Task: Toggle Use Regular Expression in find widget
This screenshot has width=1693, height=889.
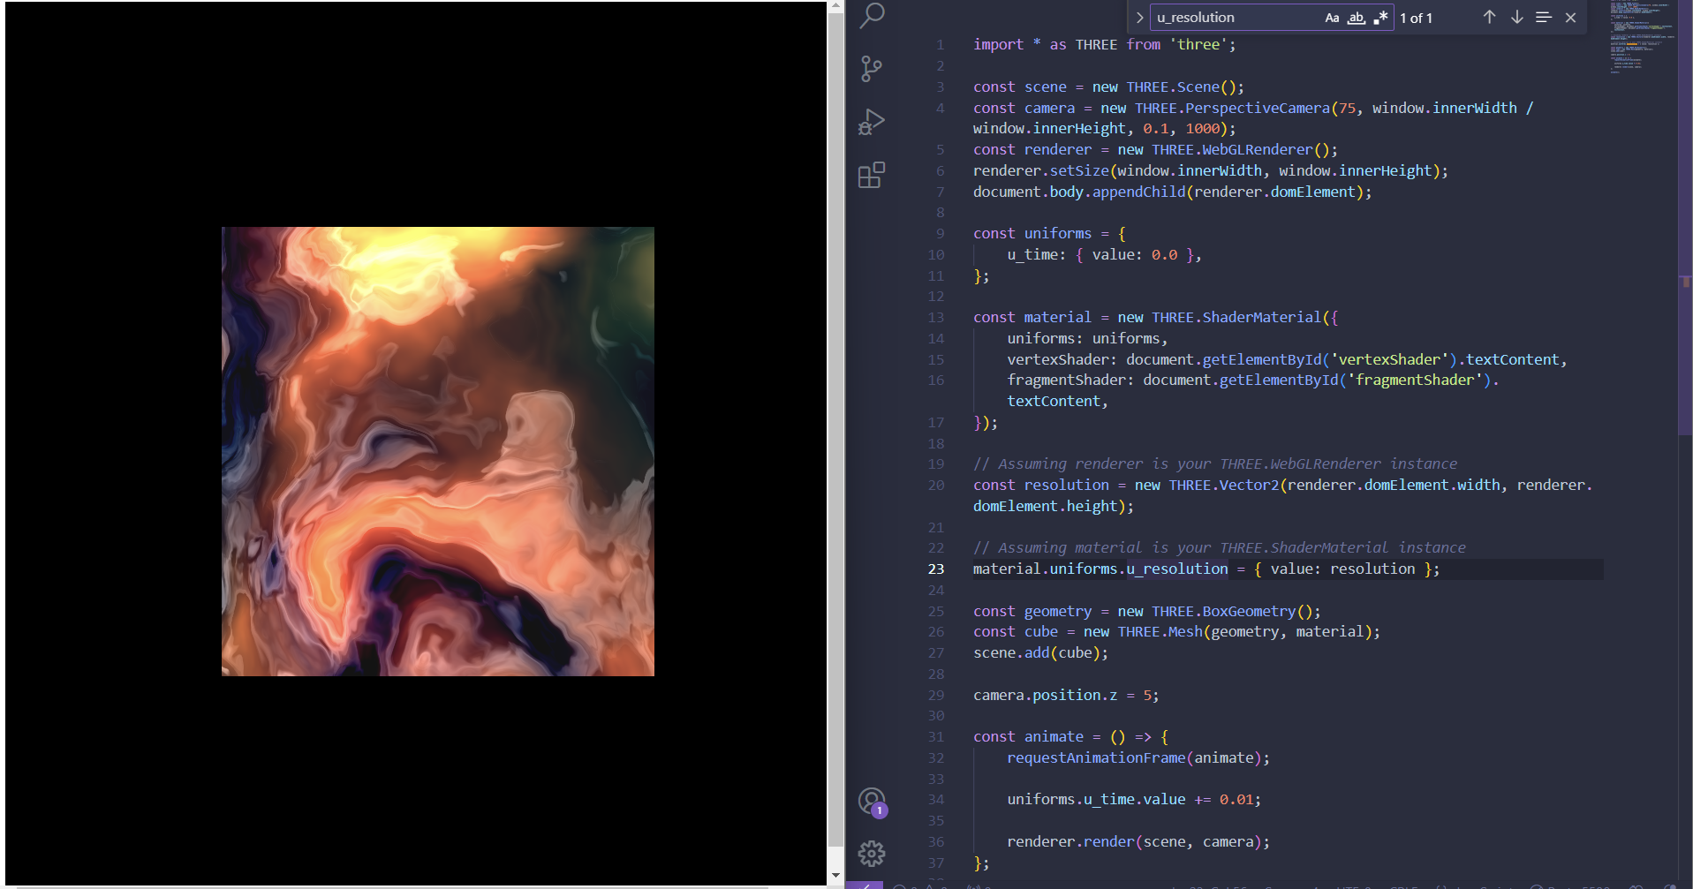Action: coord(1380,18)
